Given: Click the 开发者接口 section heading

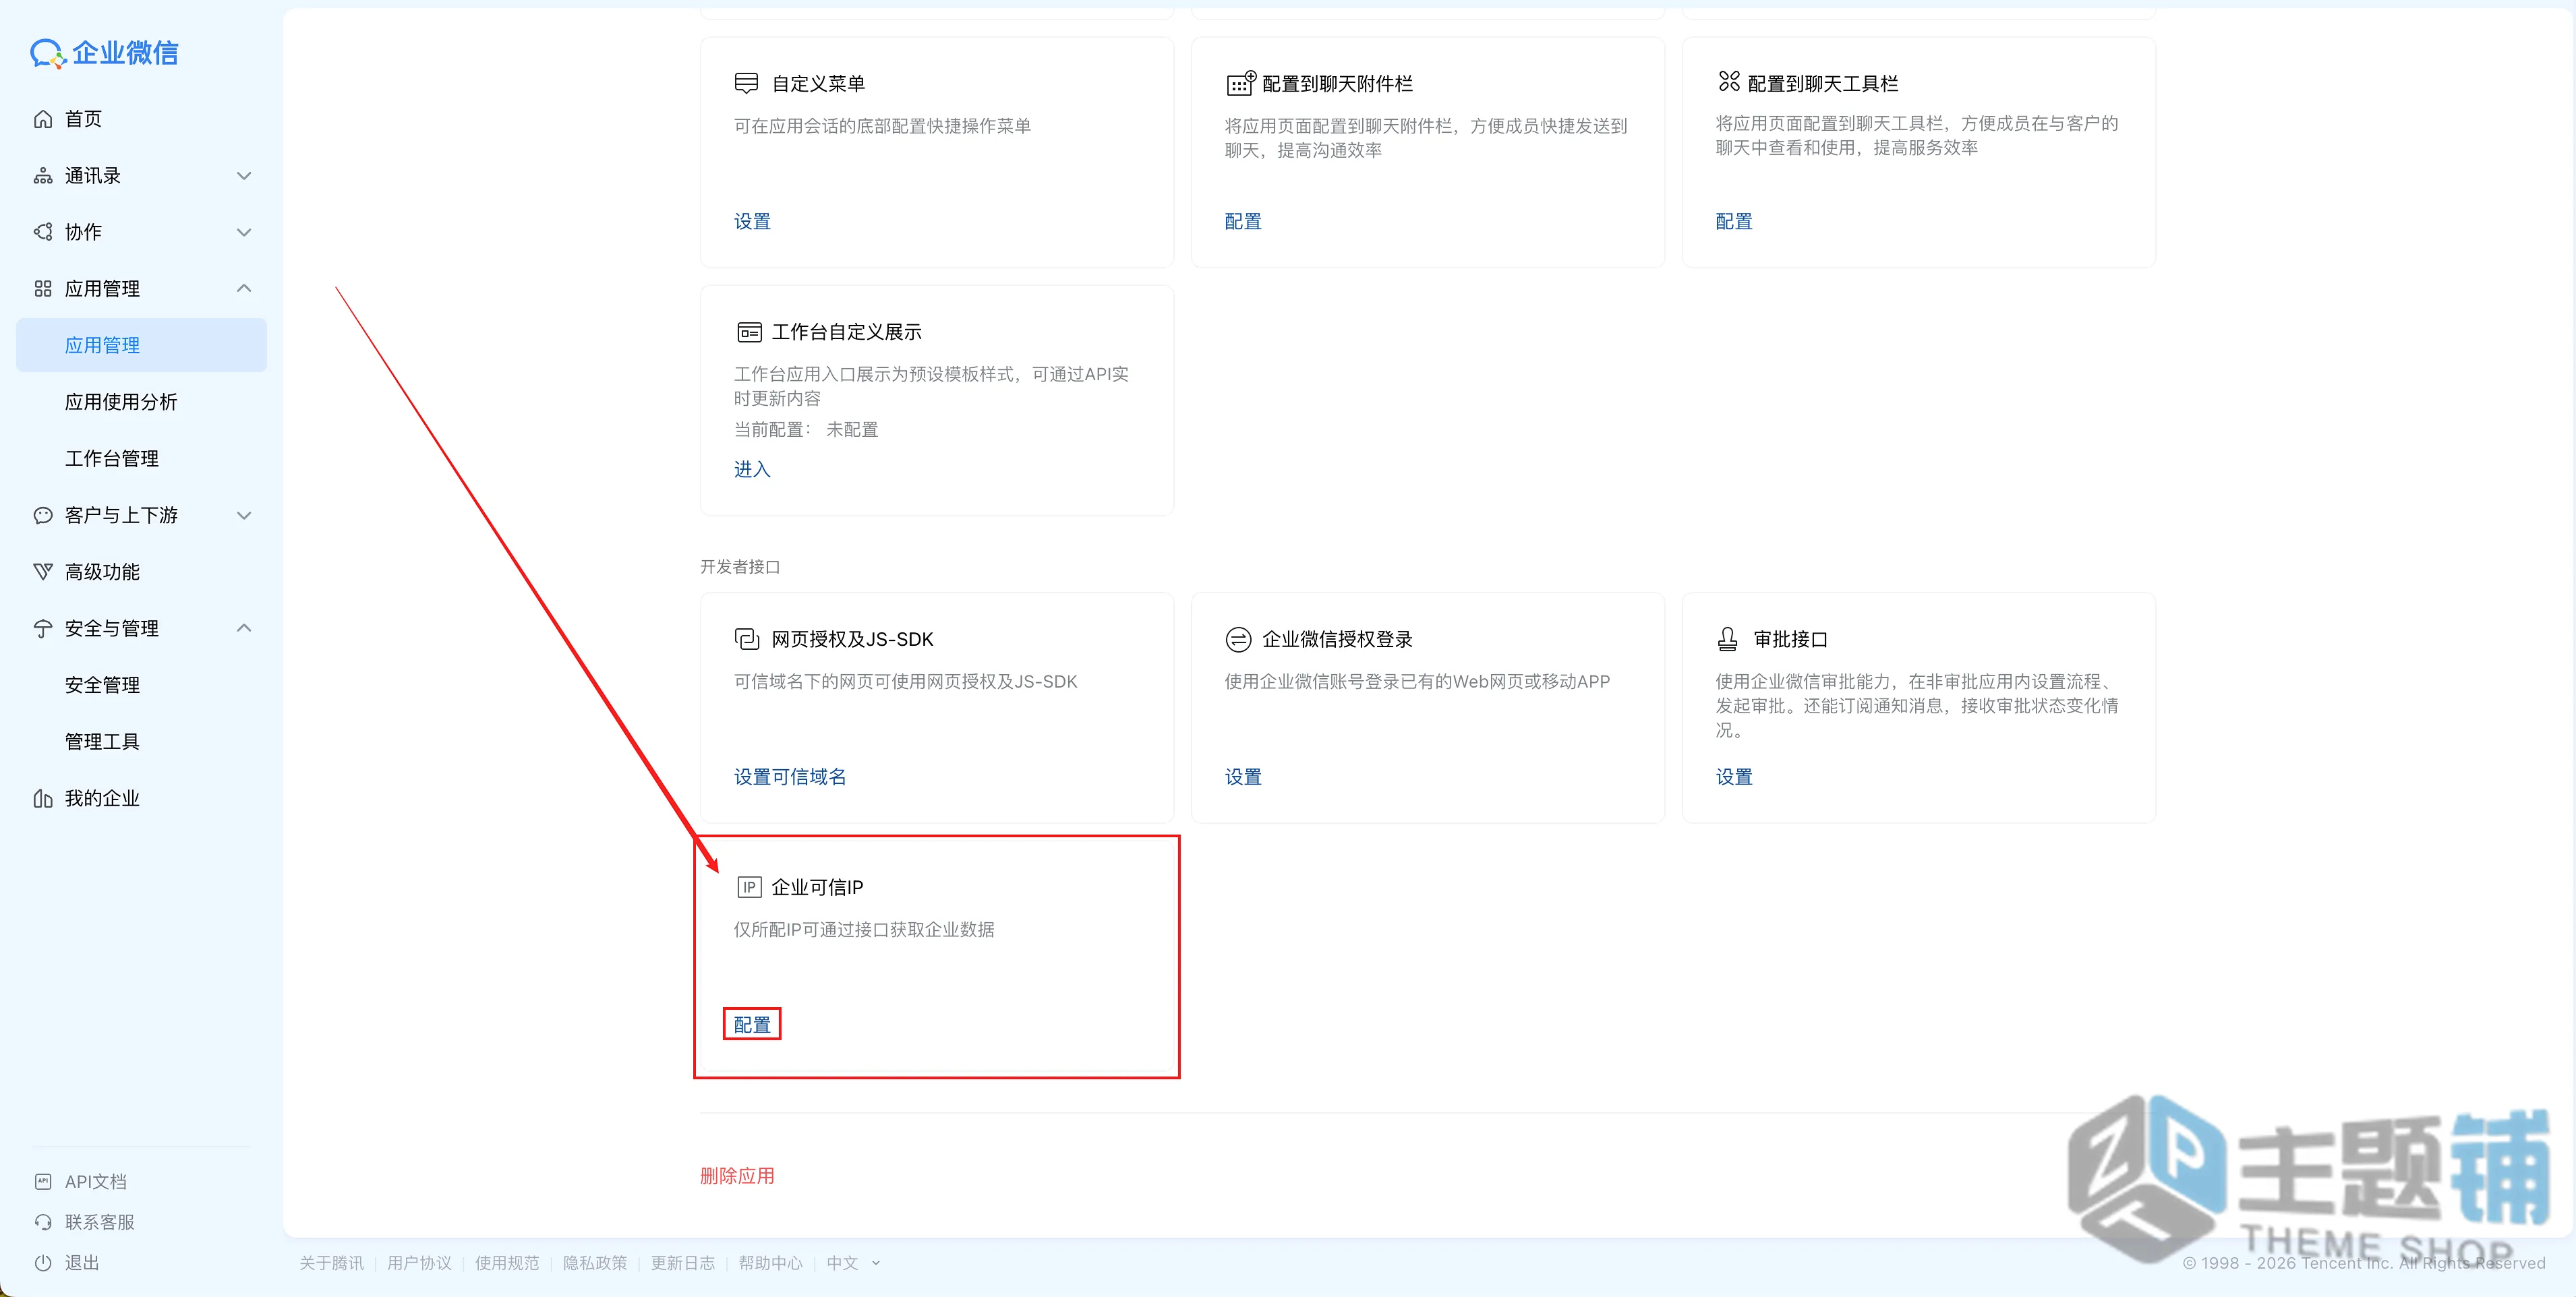Looking at the screenshot, I should tap(740, 567).
